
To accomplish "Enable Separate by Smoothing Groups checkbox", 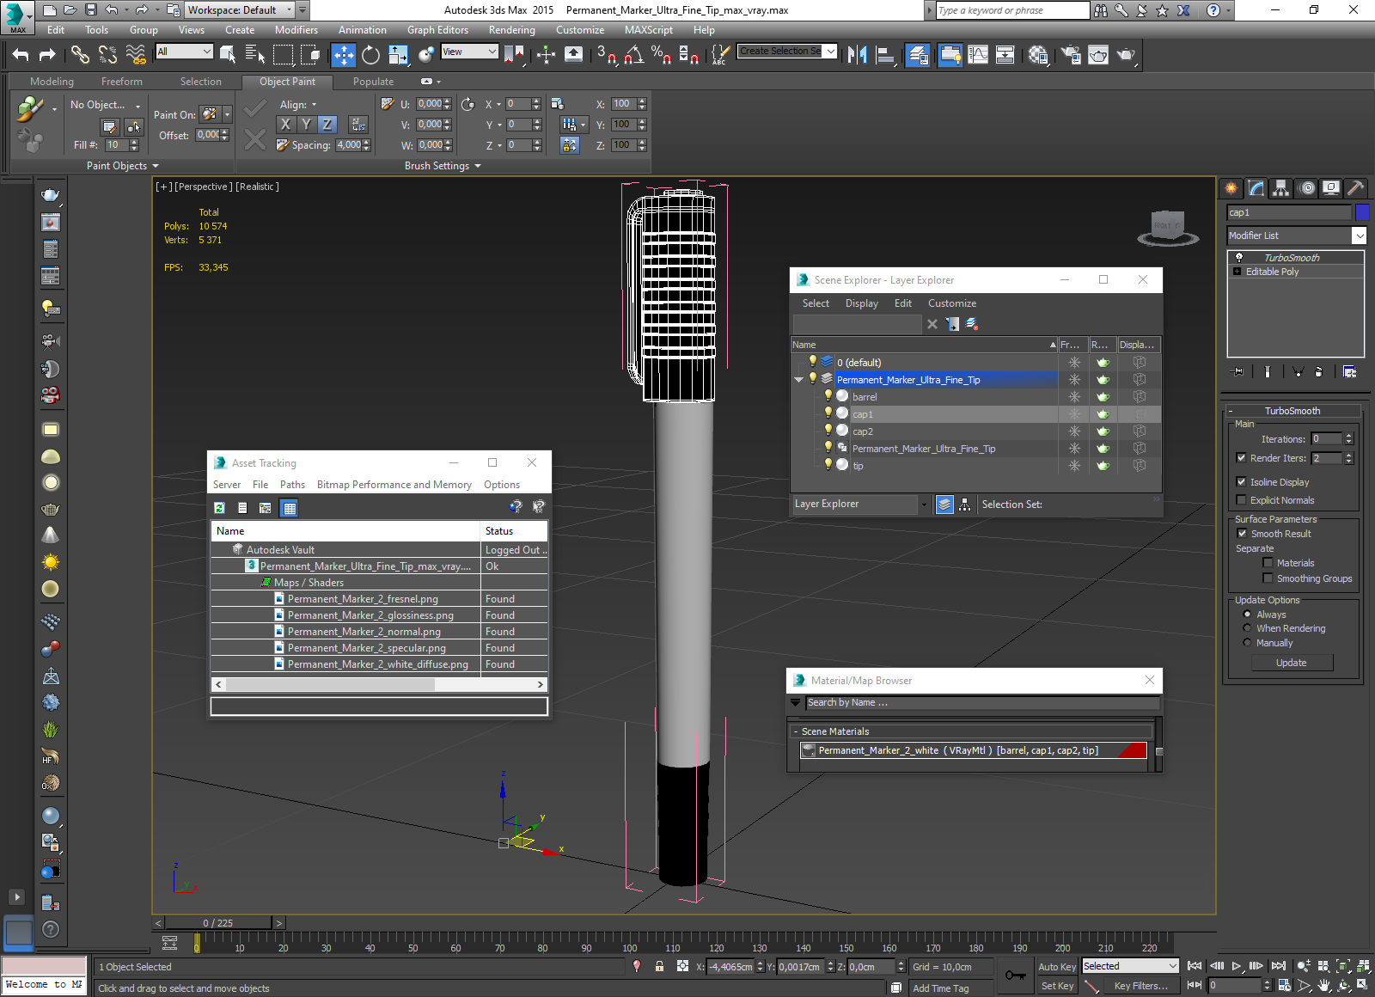I will (1268, 578).
